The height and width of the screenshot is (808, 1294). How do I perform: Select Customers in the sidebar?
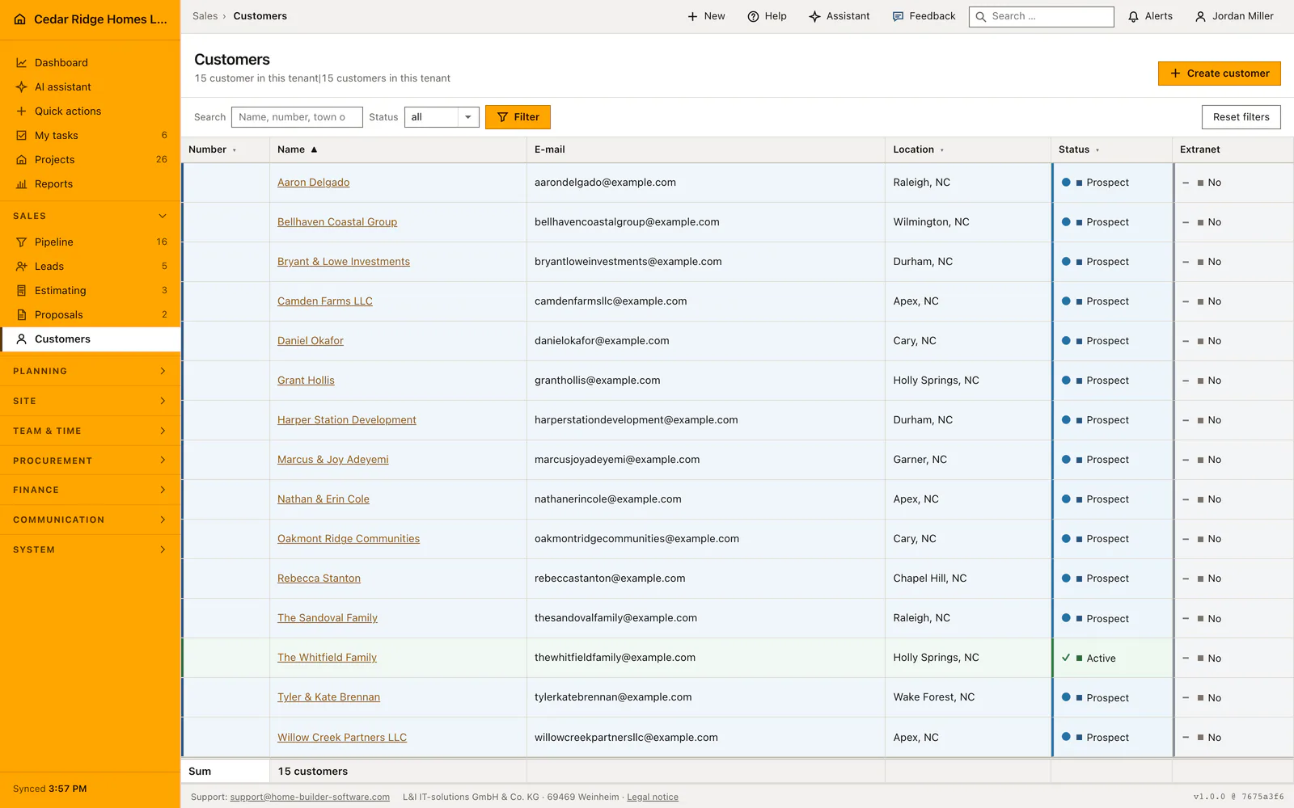(x=90, y=339)
